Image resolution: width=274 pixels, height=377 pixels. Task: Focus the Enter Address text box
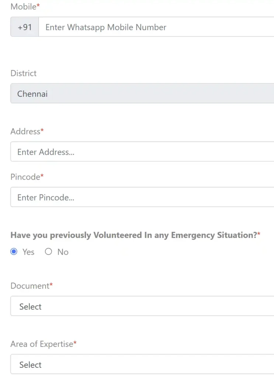click(x=142, y=151)
